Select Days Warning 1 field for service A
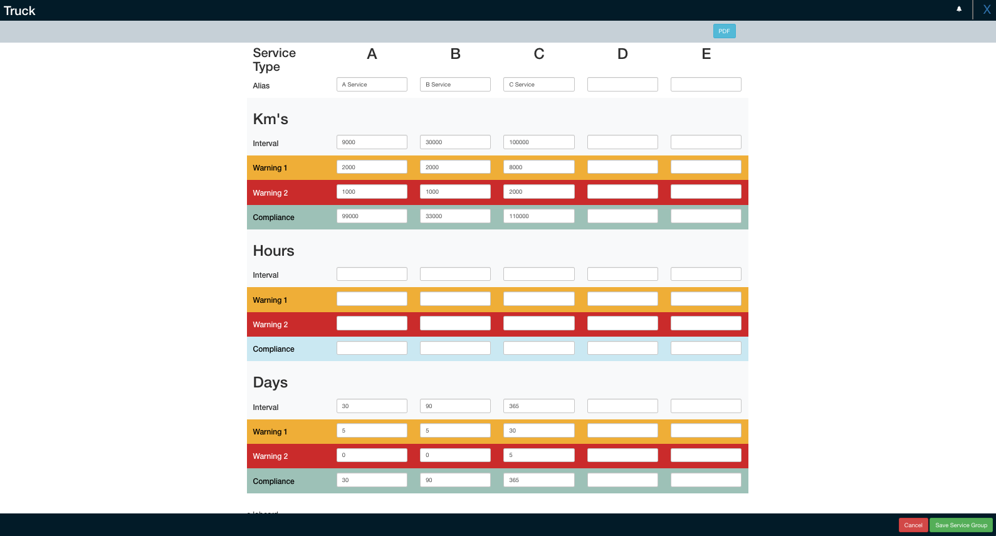Image resolution: width=996 pixels, height=536 pixels. [x=372, y=431]
